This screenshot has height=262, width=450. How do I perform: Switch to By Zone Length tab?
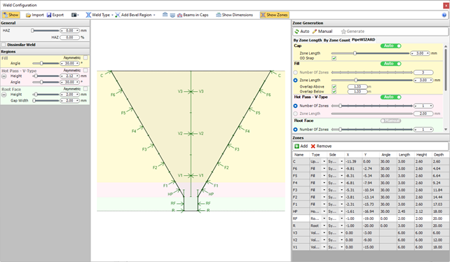pyautogui.click(x=308, y=40)
